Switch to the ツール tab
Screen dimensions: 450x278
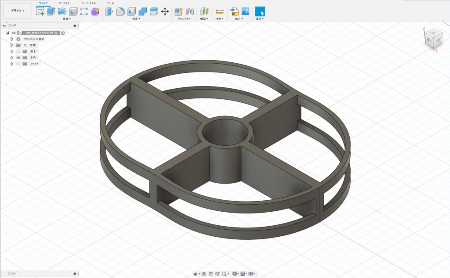(110, 3)
